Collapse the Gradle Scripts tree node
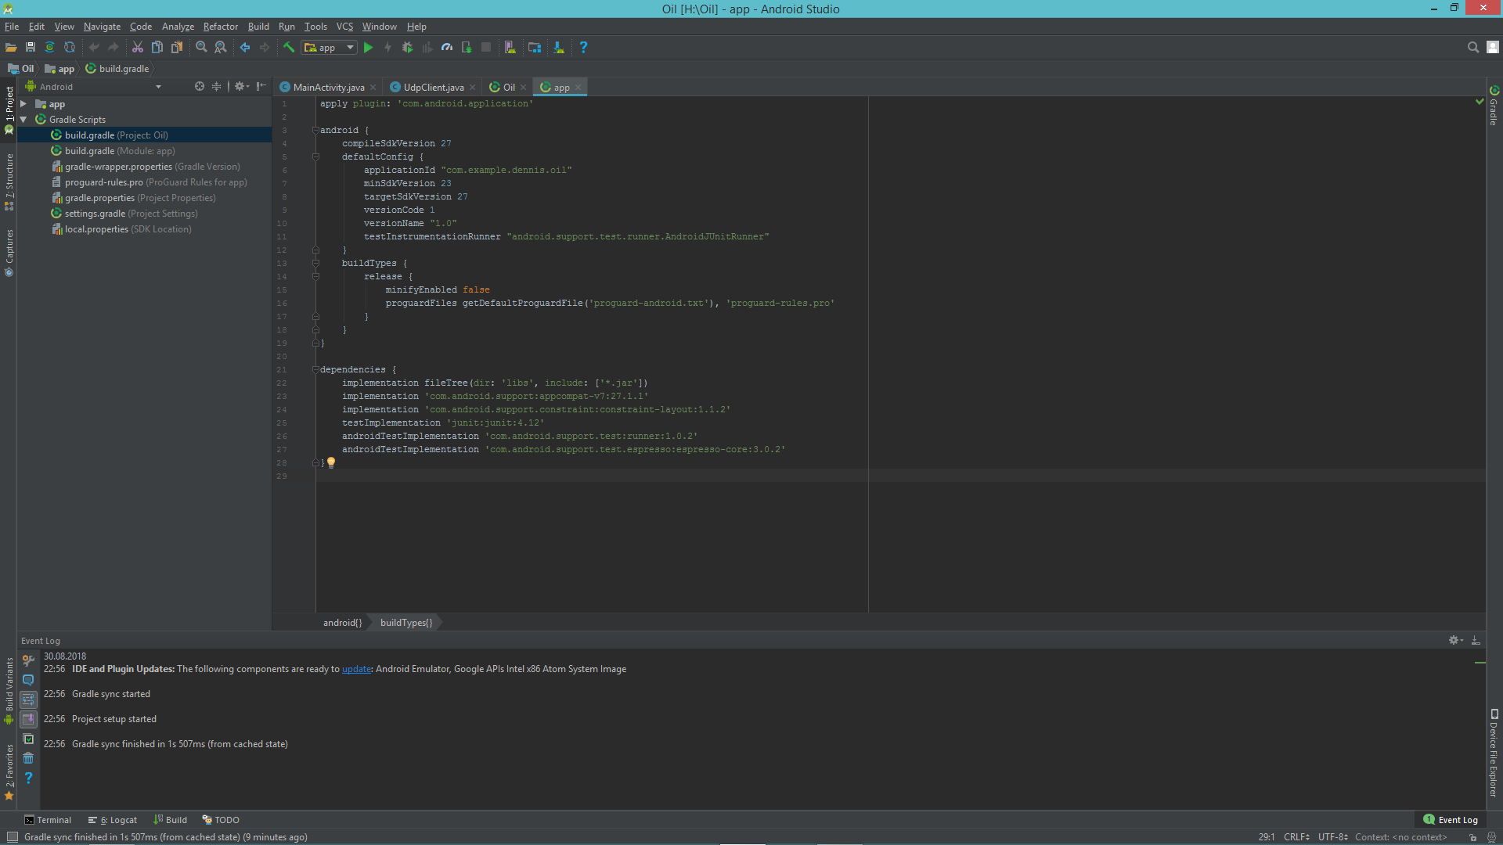 23,120
